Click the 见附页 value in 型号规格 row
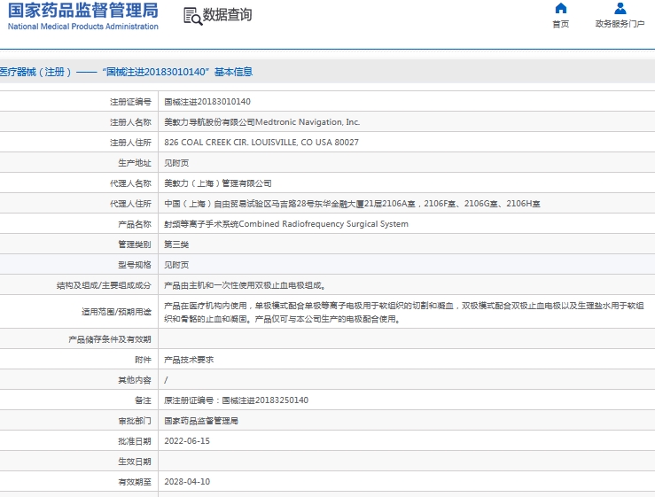The height and width of the screenshot is (497, 655). (x=176, y=265)
